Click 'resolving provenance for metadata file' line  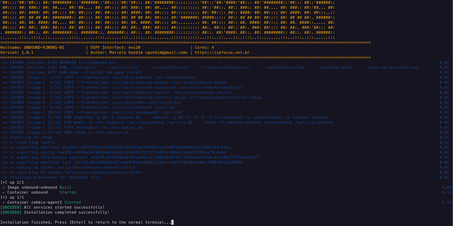coord(51,177)
